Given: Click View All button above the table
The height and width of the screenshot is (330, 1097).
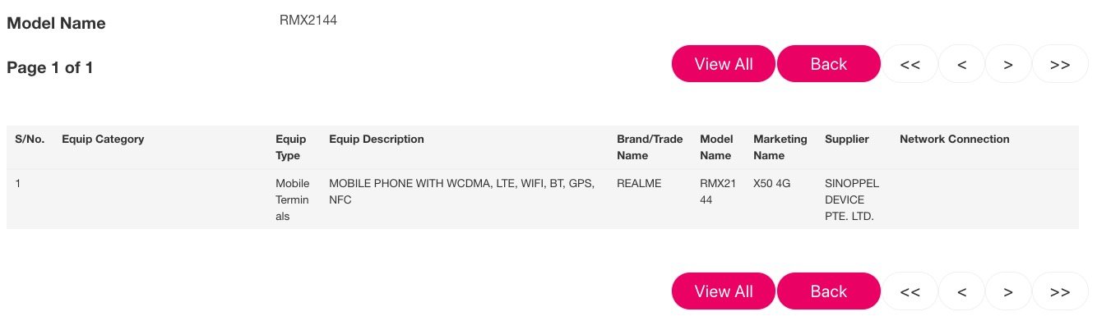Looking at the screenshot, I should [x=724, y=64].
